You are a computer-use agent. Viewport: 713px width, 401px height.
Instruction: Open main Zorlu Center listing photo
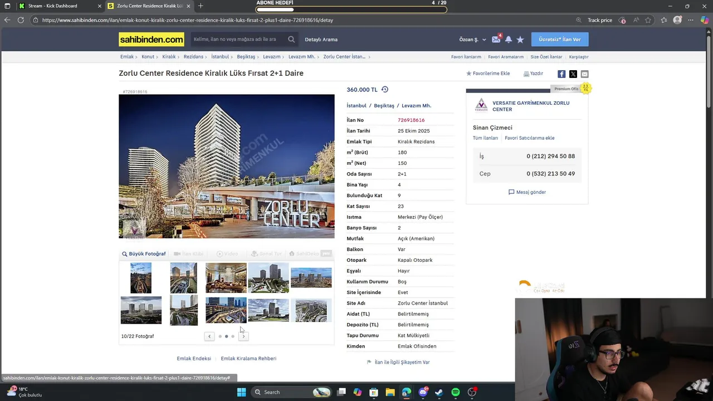pyautogui.click(x=227, y=167)
